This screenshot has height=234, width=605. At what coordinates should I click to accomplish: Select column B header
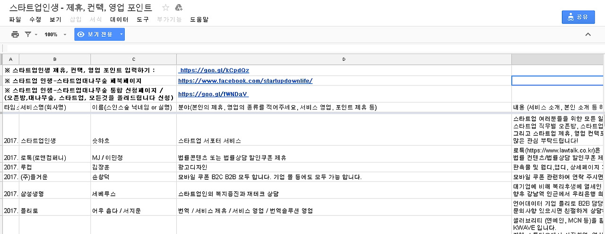55,59
